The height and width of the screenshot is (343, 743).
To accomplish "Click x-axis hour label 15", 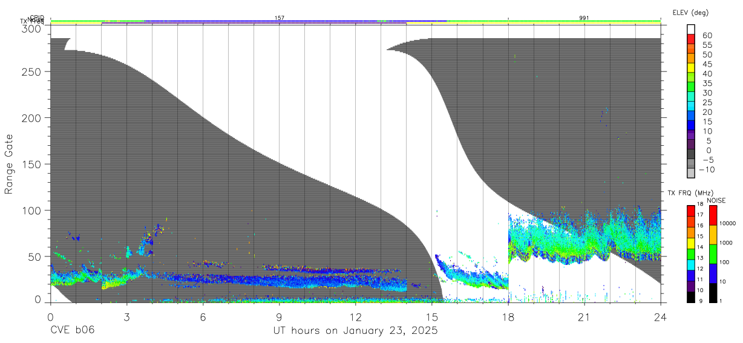I will (x=431, y=316).
